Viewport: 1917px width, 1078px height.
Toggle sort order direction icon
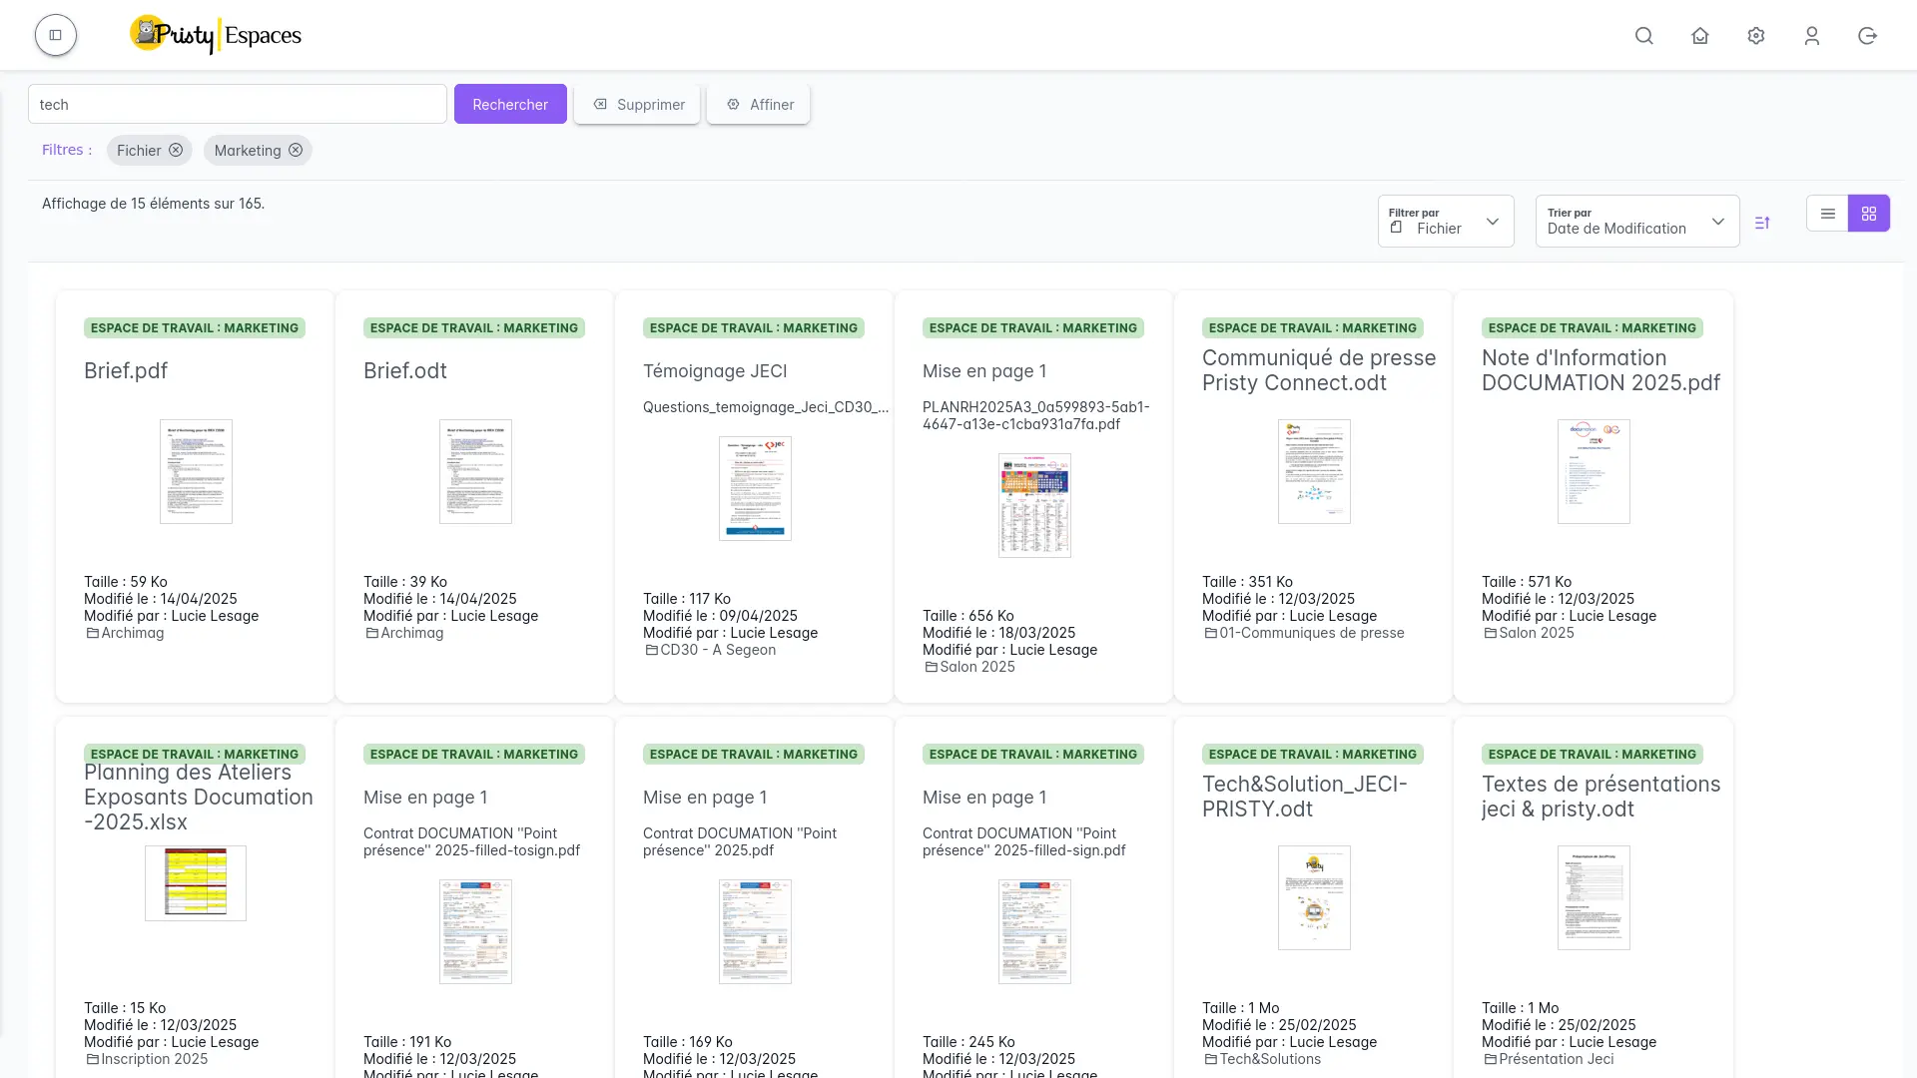click(x=1762, y=223)
